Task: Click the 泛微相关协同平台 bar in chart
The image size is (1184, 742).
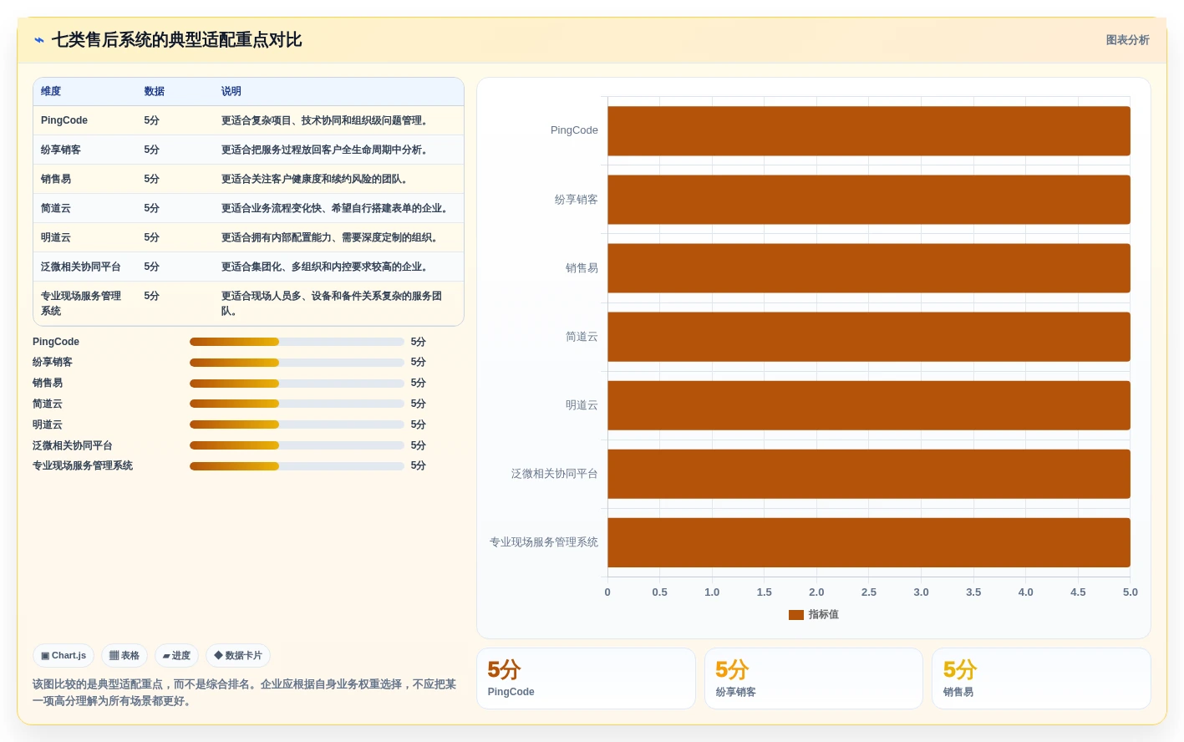Action: 869,474
